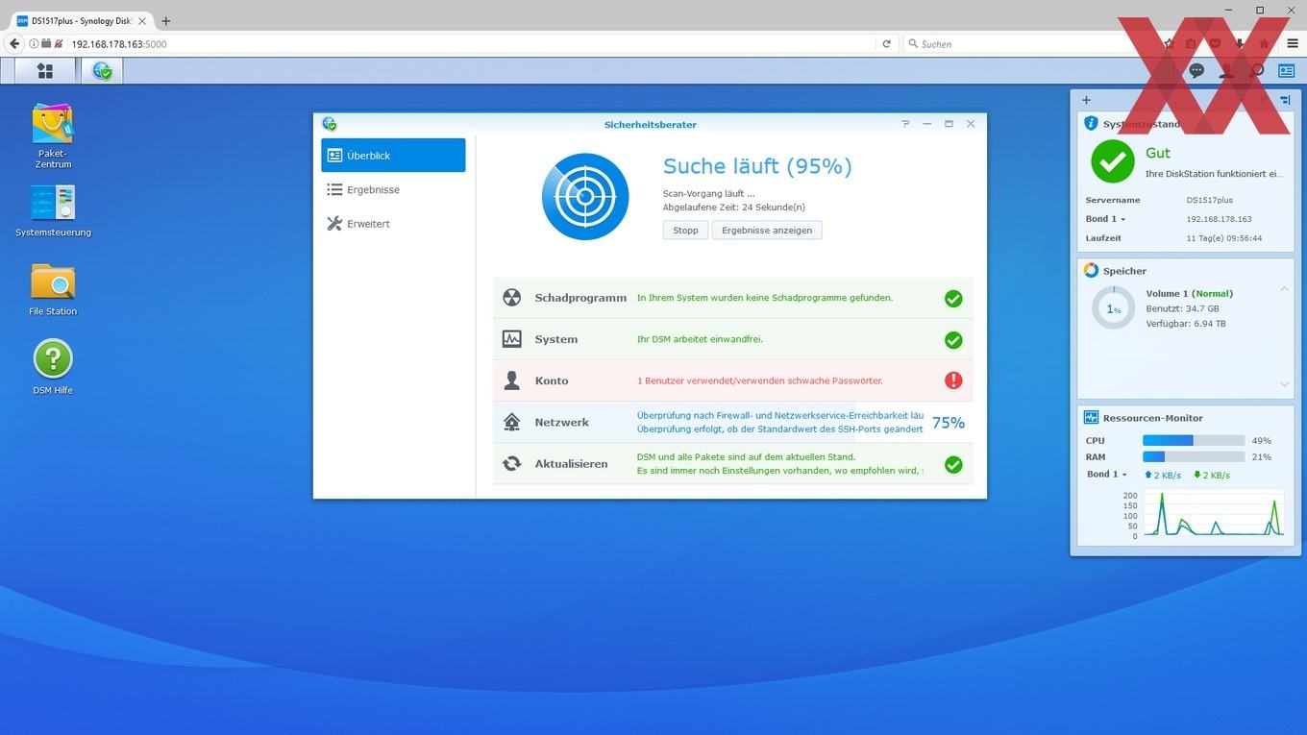The height and width of the screenshot is (735, 1307).
Task: Open the Erweitert sidebar tab
Action: pyautogui.click(x=393, y=224)
